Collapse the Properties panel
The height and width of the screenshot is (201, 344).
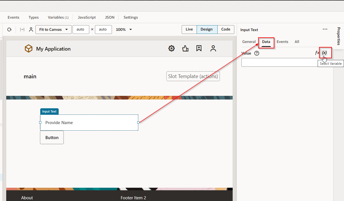click(339, 37)
